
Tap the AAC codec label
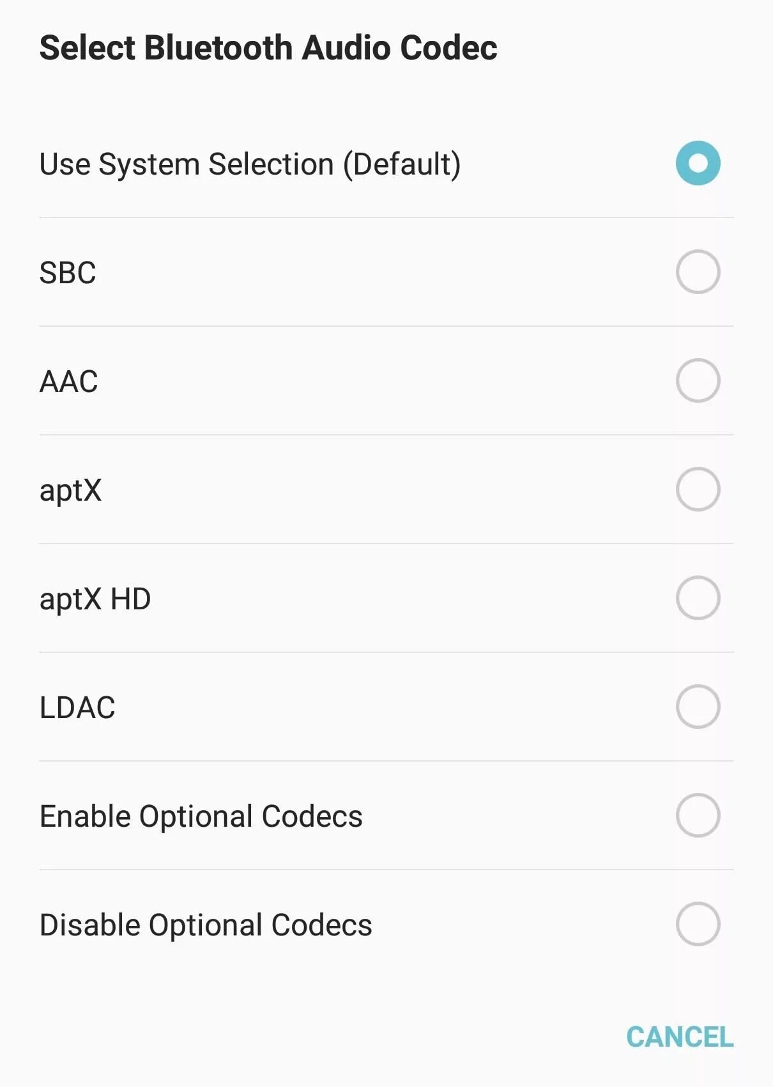click(x=69, y=382)
